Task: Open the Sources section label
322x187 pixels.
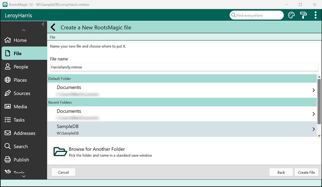Action: coord(22,93)
